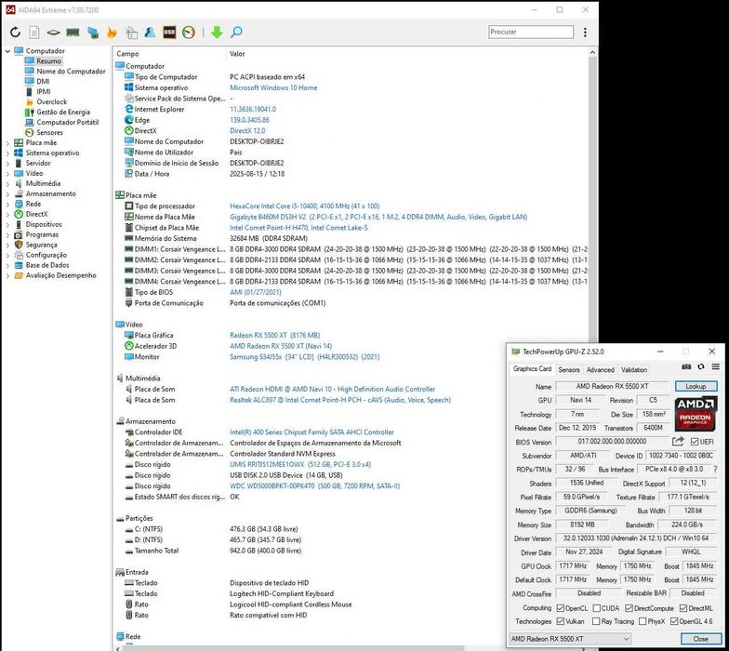Select Gestão de Energia in the tree
This screenshot has height=651, width=729.
63,112
